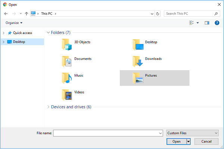This screenshot has width=224, height=149.
Task: Open recent locations dropdown arrow
Action: pyautogui.click(x=21, y=14)
